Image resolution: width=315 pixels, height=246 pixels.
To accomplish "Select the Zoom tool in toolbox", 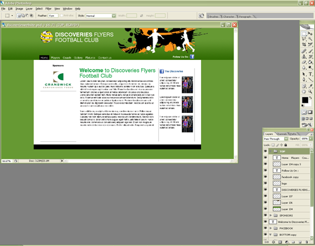I will pos(310,91).
